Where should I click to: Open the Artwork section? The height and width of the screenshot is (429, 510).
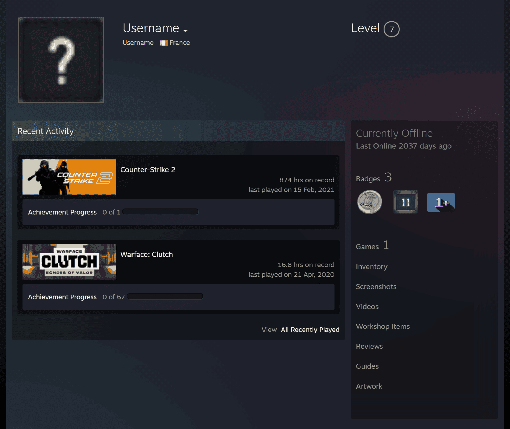click(x=369, y=386)
